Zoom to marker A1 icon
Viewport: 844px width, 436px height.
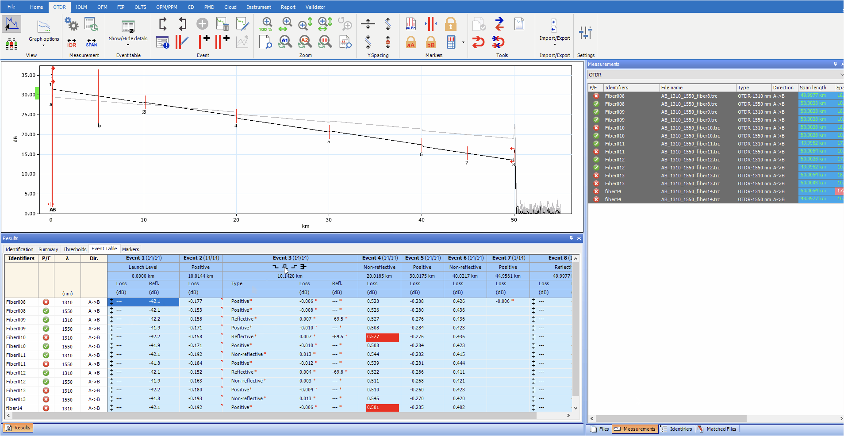pyautogui.click(x=285, y=42)
